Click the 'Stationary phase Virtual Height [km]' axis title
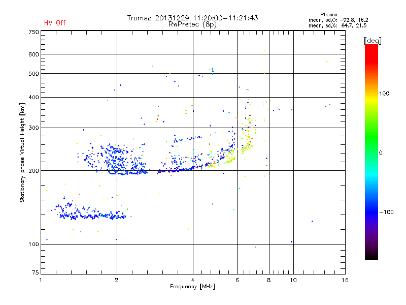 [x=22, y=152]
